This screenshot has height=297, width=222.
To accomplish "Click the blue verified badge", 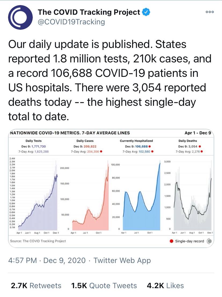I will pos(145,12).
